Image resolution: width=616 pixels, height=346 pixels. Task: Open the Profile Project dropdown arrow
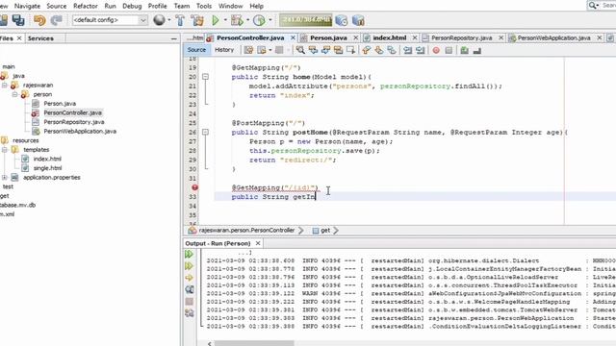(x=270, y=20)
